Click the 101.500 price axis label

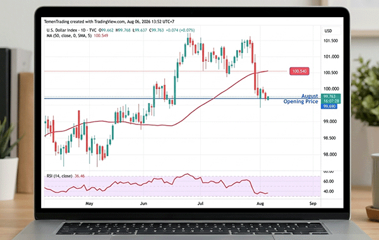[x=330, y=41]
